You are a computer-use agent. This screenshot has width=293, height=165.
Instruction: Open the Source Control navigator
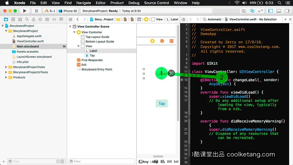(x=13, y=19)
